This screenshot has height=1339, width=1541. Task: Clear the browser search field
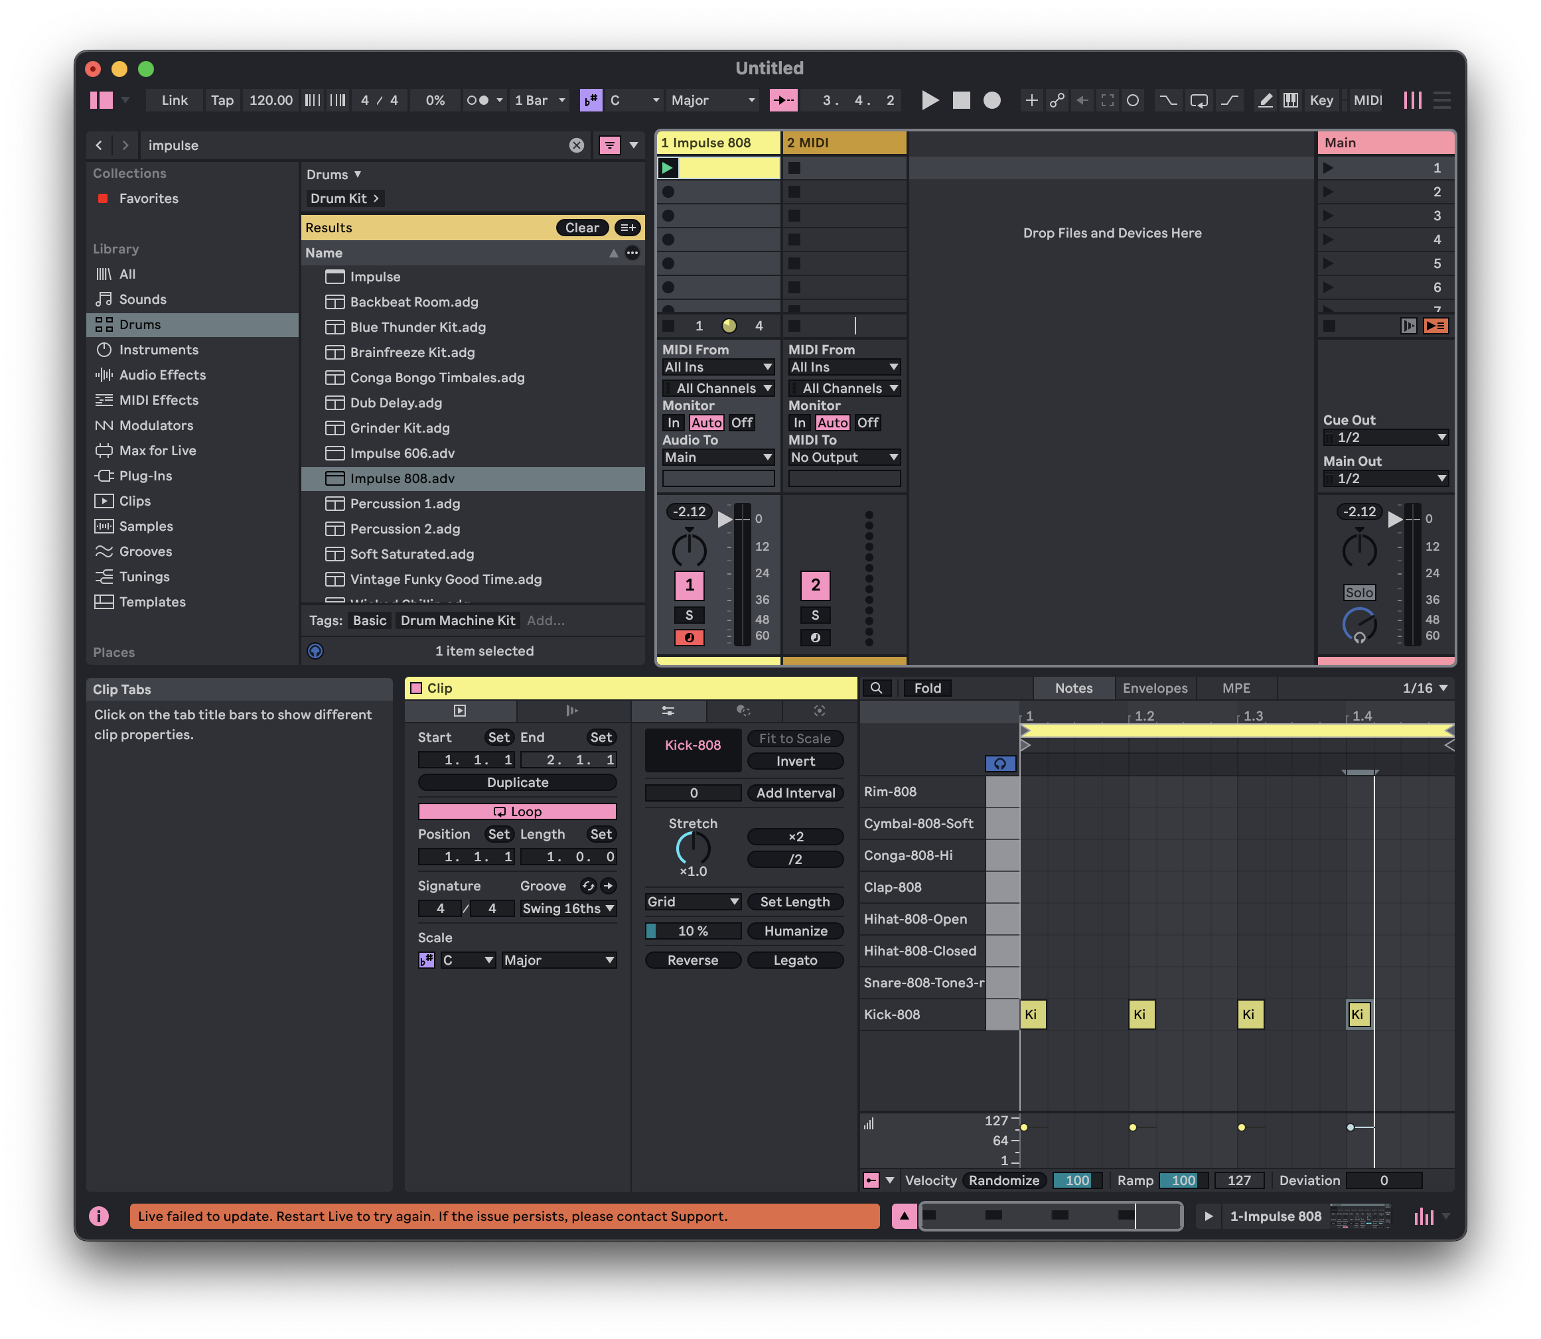(x=576, y=145)
